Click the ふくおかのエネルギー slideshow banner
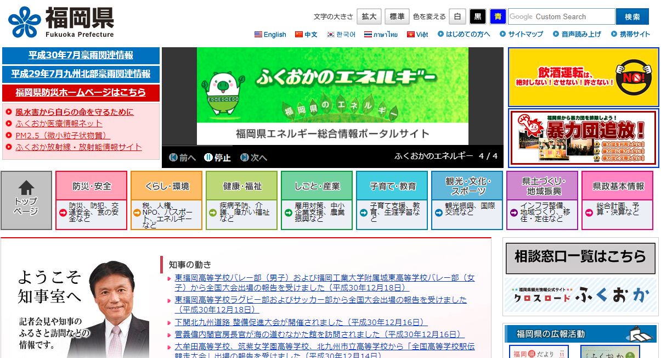 332,96
